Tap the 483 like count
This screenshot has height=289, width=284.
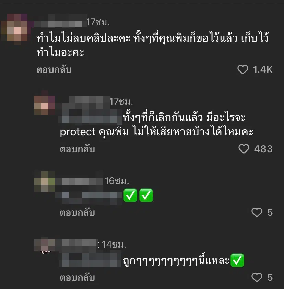click(x=263, y=149)
